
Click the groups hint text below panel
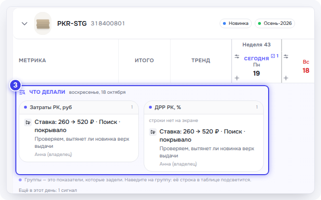tap(137, 180)
